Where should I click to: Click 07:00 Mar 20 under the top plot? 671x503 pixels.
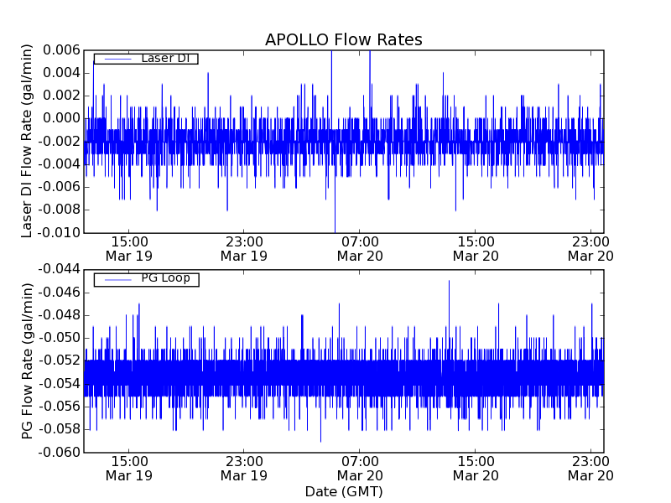360,247
